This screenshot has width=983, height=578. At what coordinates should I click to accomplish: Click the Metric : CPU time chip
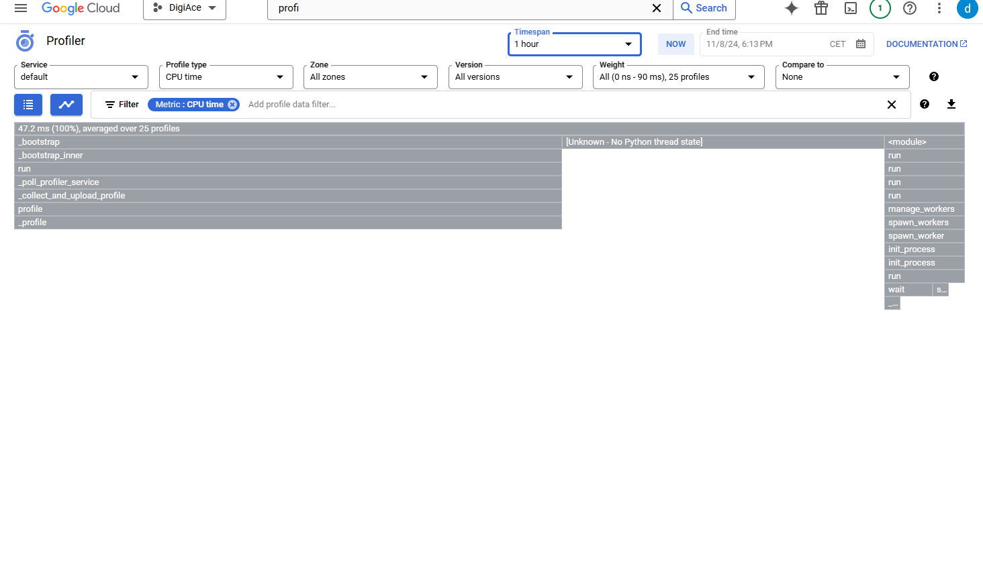[189, 105]
